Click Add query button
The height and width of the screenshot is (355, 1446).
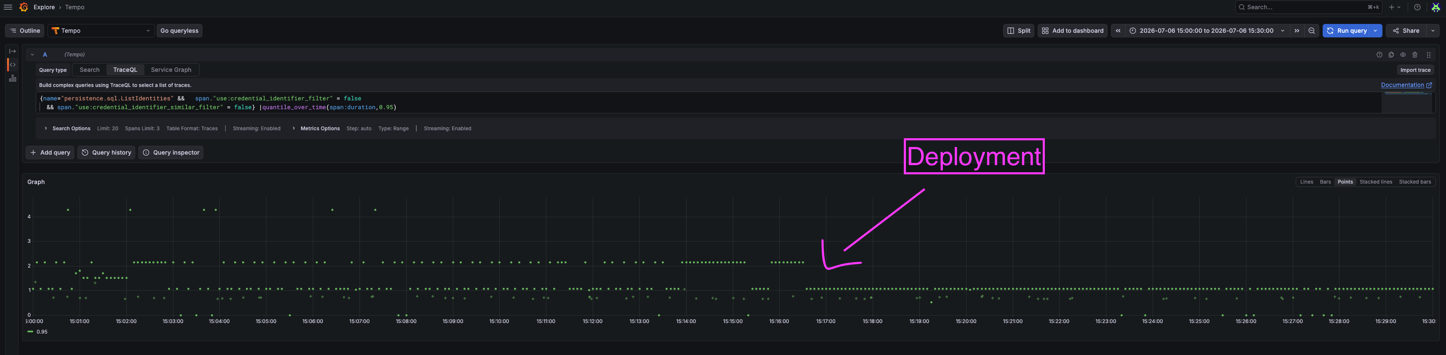coord(50,153)
